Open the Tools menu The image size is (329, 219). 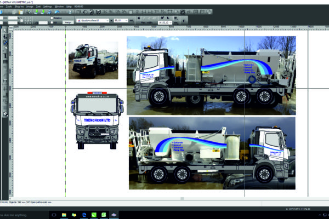point(9,7)
